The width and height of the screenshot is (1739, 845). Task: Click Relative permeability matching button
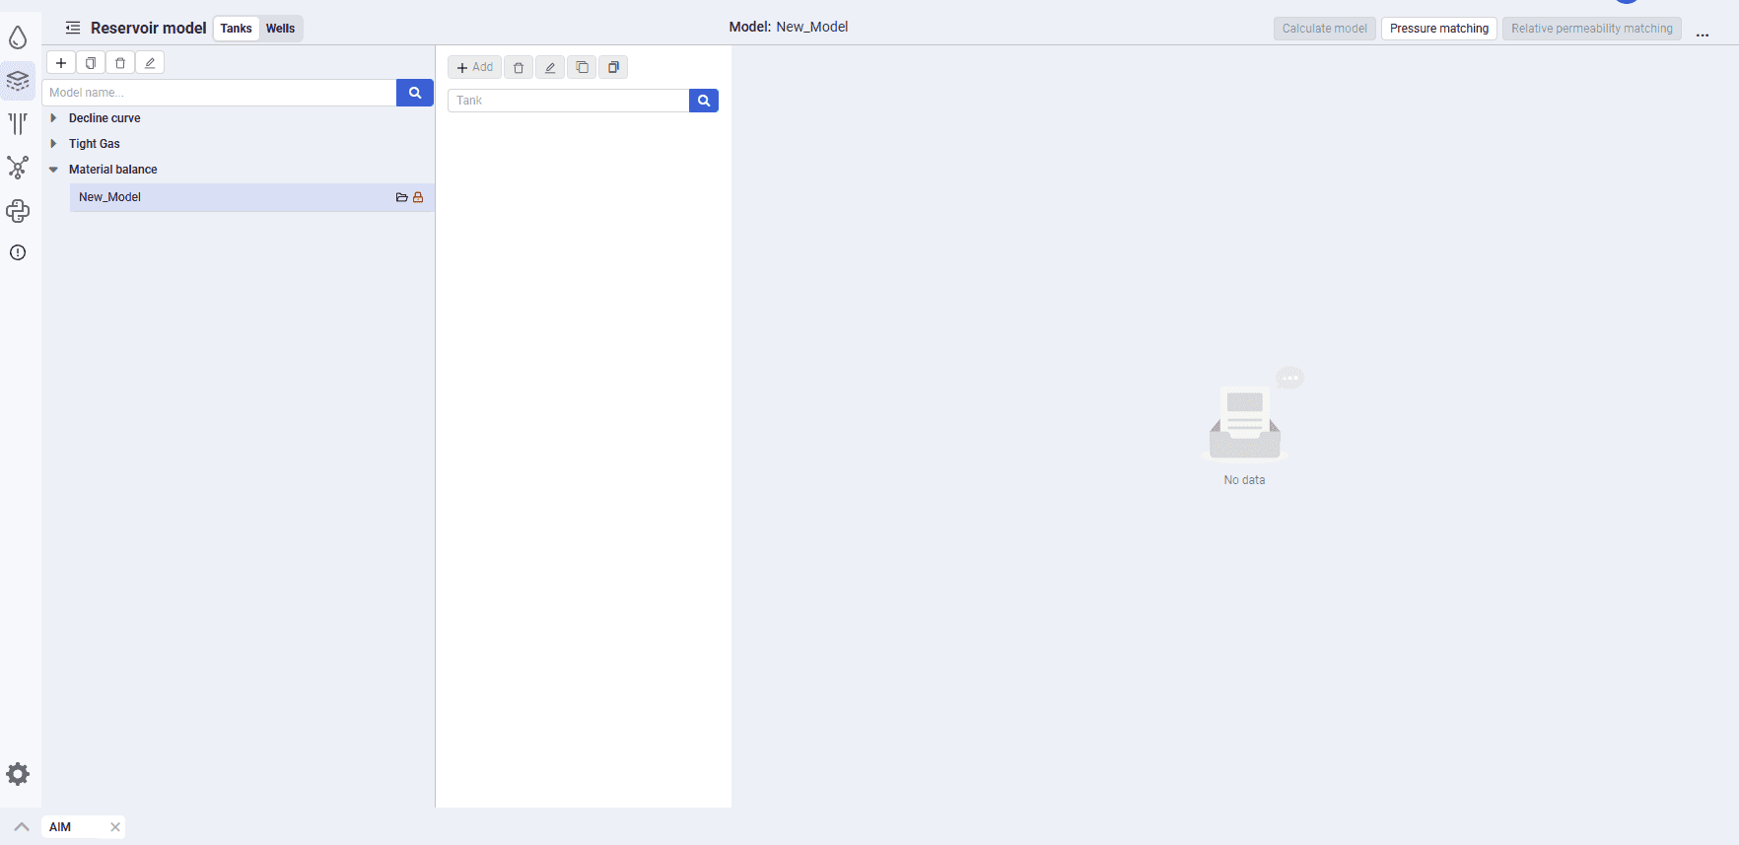[x=1592, y=29]
